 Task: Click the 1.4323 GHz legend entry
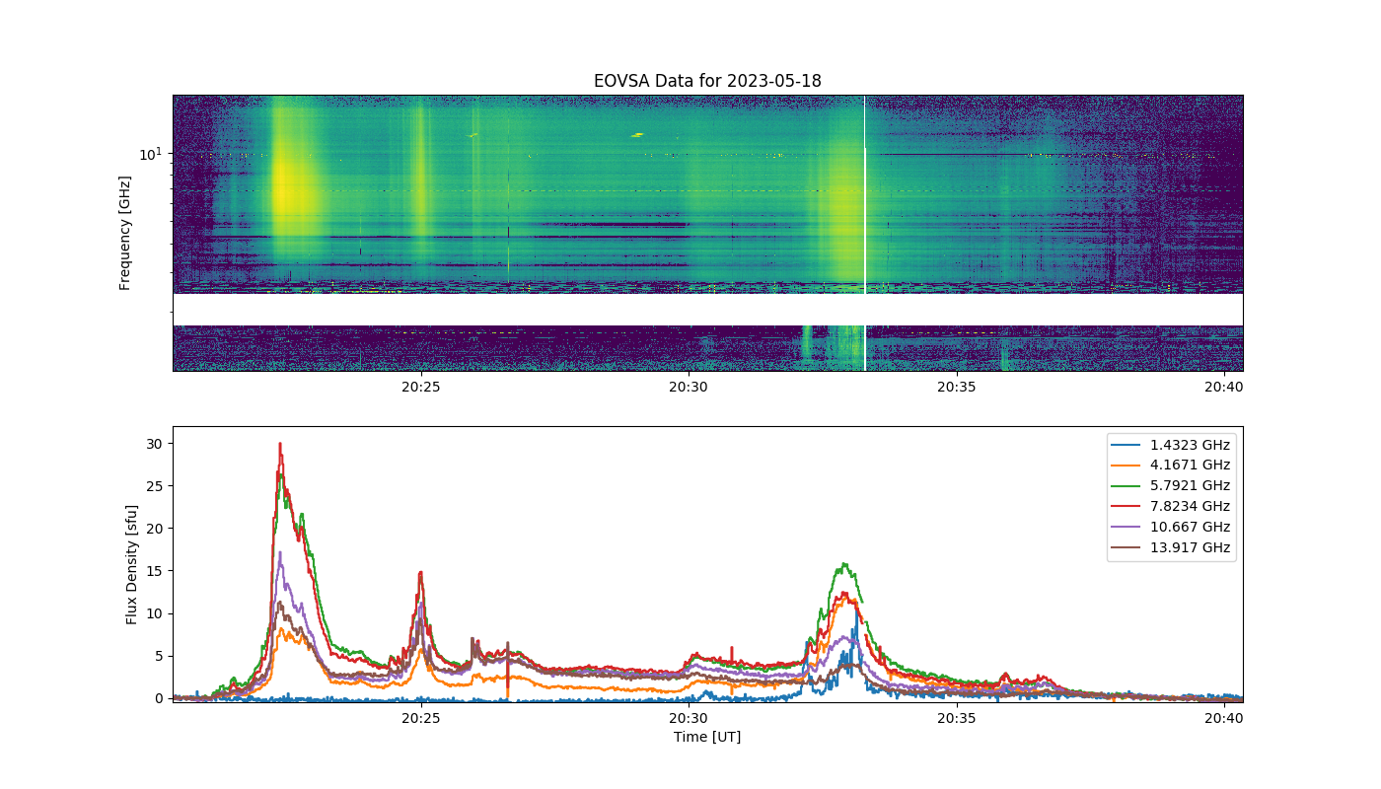coord(1172,445)
